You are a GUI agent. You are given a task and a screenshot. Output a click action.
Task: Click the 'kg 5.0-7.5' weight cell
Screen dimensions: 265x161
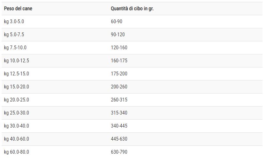tap(14, 35)
